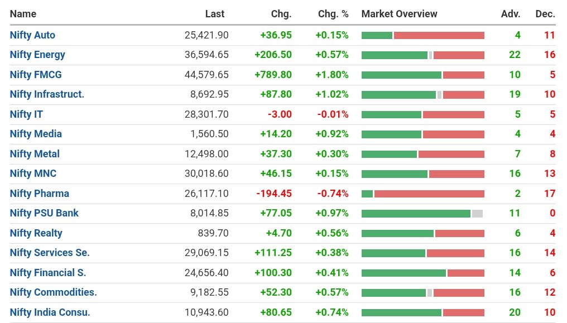This screenshot has height=323, width=567.
Task: Click the last price 44,579.65
Action: click(206, 75)
